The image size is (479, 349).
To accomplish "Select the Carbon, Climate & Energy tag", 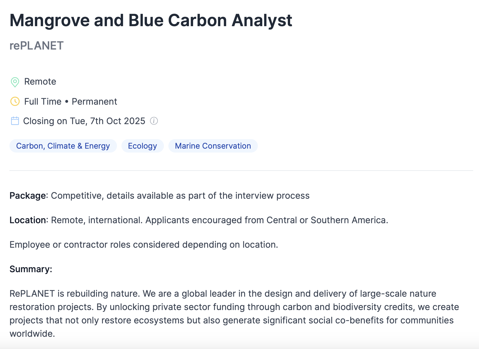I will pyautogui.click(x=63, y=146).
